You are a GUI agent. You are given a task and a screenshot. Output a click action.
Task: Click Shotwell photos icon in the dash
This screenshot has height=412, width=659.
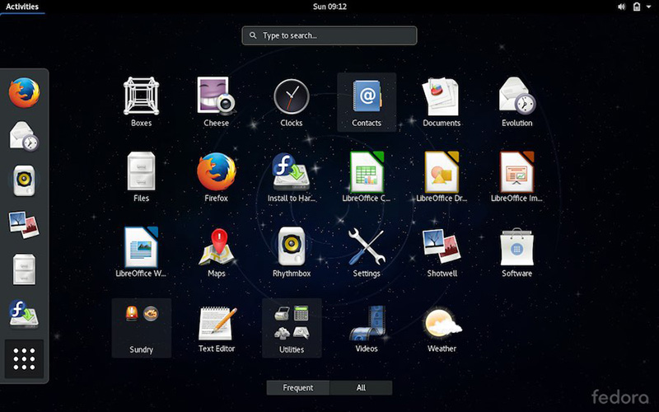(x=24, y=225)
